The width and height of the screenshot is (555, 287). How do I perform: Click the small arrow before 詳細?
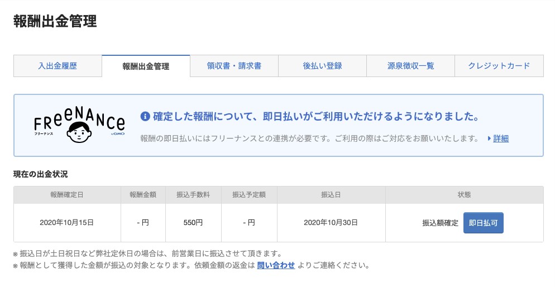point(489,138)
